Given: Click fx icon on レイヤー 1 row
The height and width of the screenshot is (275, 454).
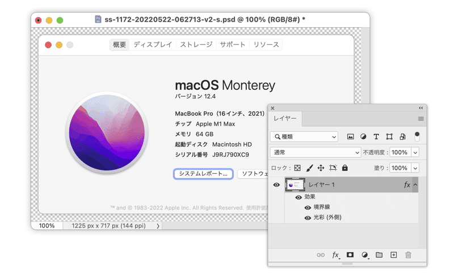Looking at the screenshot, I should 407,185.
